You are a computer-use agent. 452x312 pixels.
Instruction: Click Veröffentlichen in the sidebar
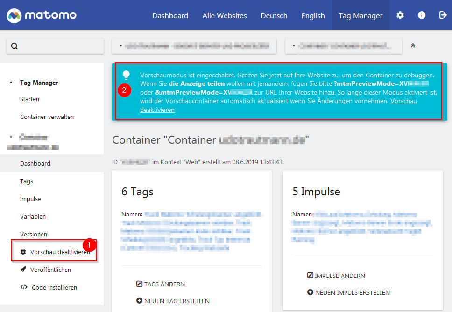51,270
